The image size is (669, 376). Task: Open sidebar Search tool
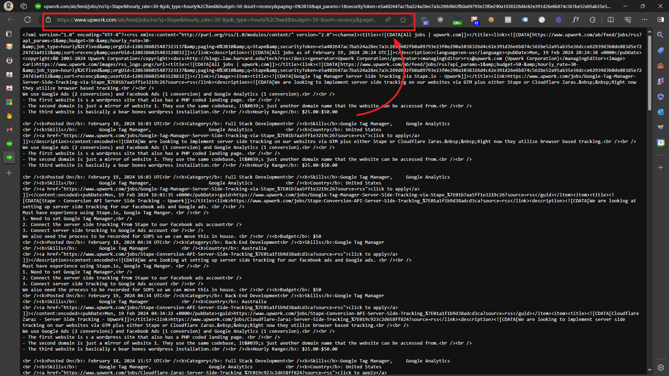click(660, 35)
